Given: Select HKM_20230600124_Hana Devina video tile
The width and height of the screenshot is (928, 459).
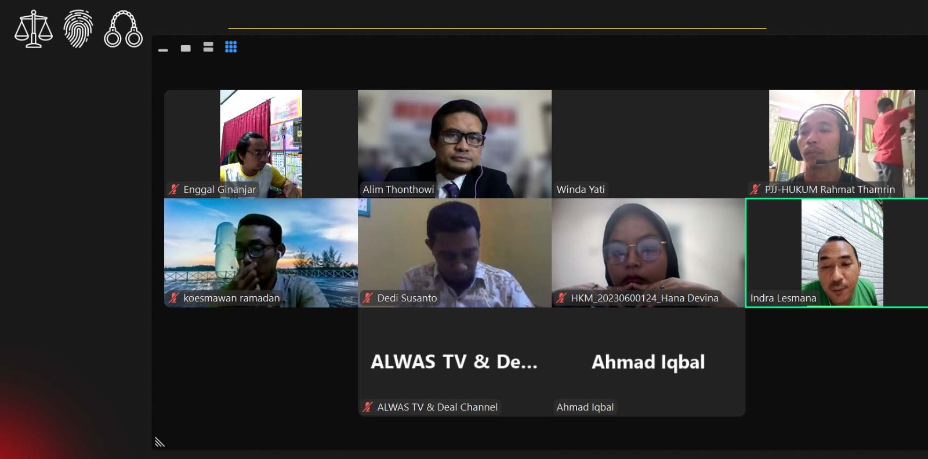Looking at the screenshot, I should pyautogui.click(x=648, y=253).
